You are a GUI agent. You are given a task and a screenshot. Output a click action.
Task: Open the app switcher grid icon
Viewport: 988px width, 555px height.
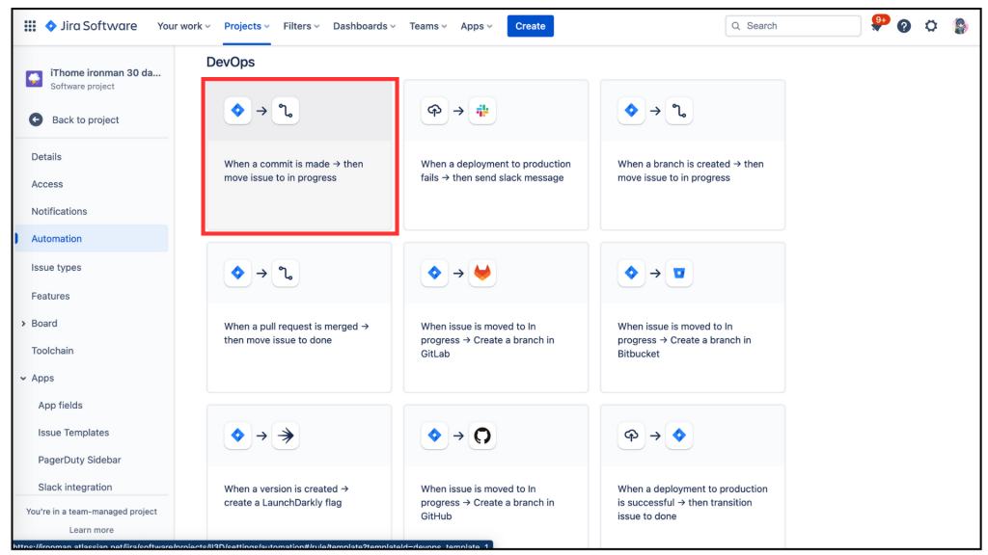click(30, 26)
